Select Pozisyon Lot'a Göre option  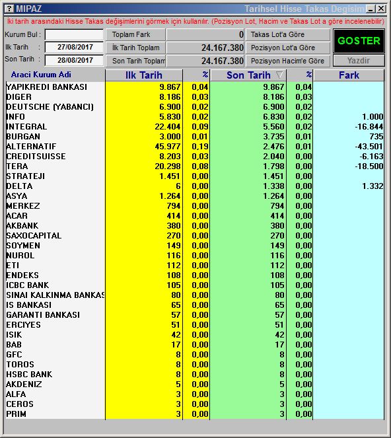(288, 48)
